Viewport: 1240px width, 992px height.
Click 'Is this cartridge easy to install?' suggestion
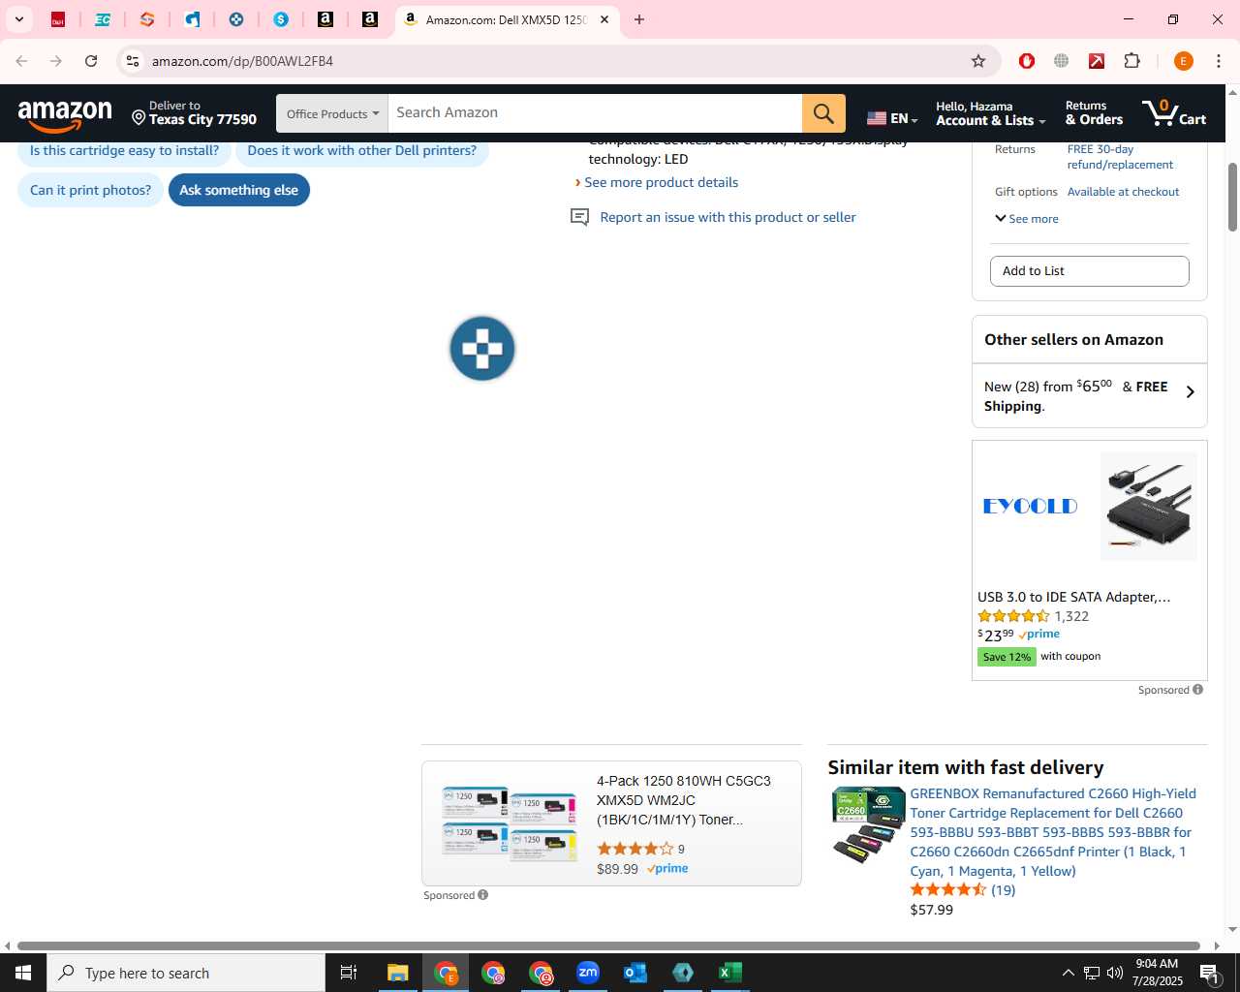tap(124, 151)
